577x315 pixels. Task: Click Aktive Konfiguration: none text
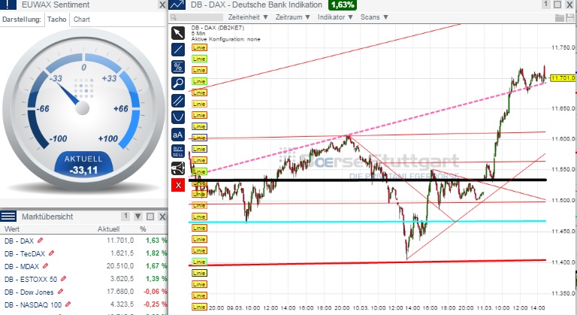click(x=225, y=39)
